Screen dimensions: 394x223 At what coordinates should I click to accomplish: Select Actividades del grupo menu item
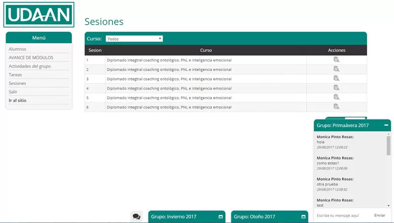30,66
